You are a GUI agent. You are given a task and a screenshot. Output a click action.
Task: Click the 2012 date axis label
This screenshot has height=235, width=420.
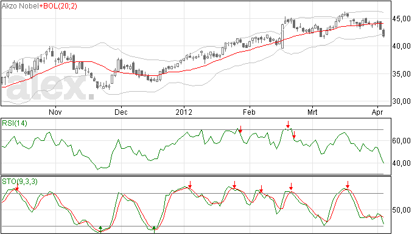point(184,112)
